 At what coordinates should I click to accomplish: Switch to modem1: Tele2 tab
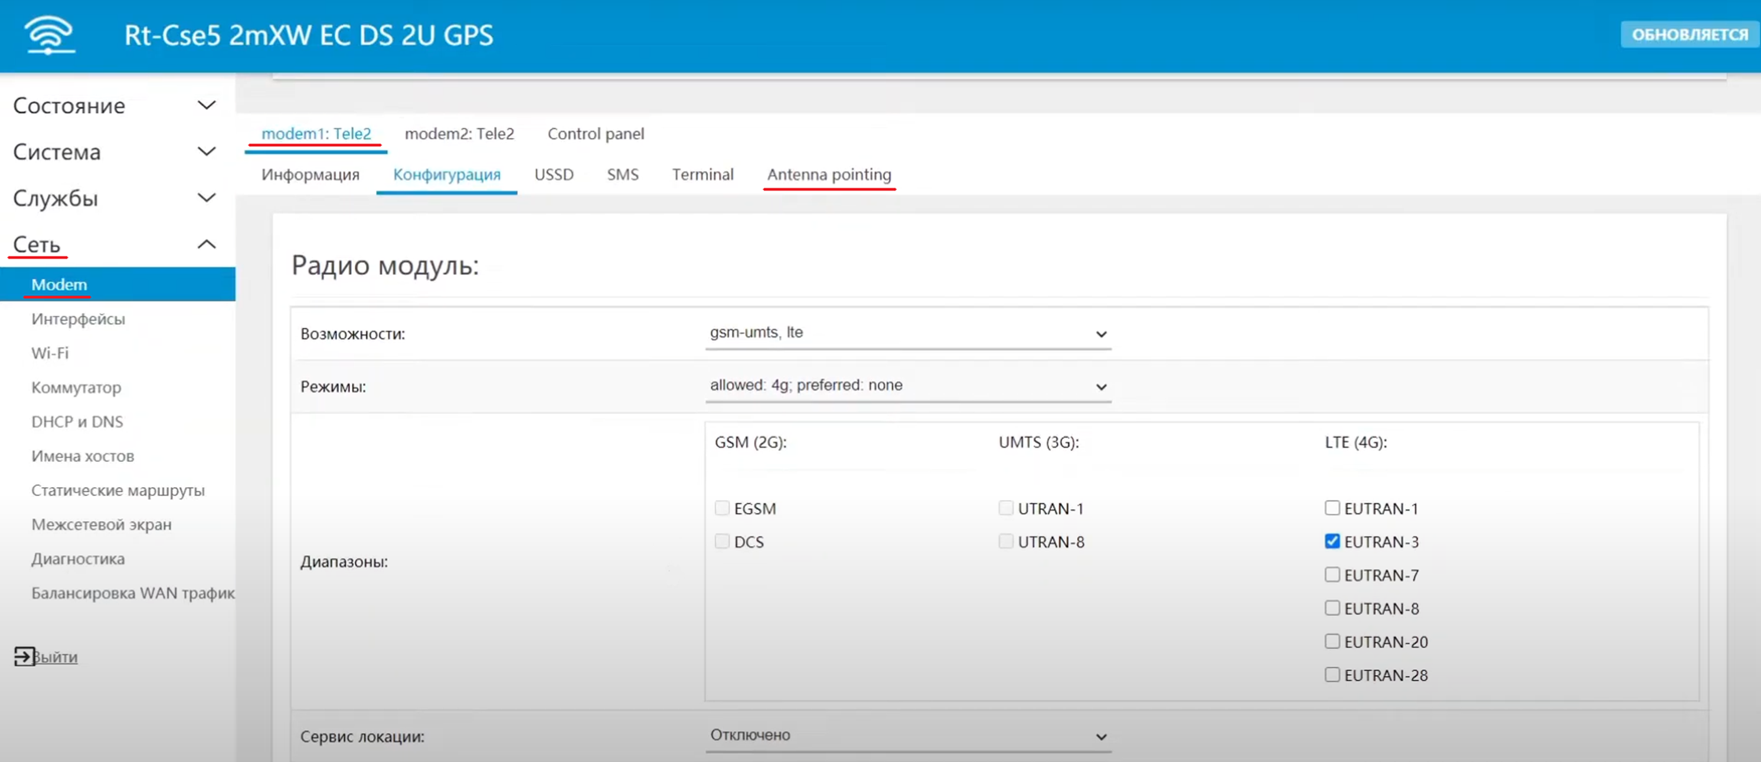pos(316,134)
